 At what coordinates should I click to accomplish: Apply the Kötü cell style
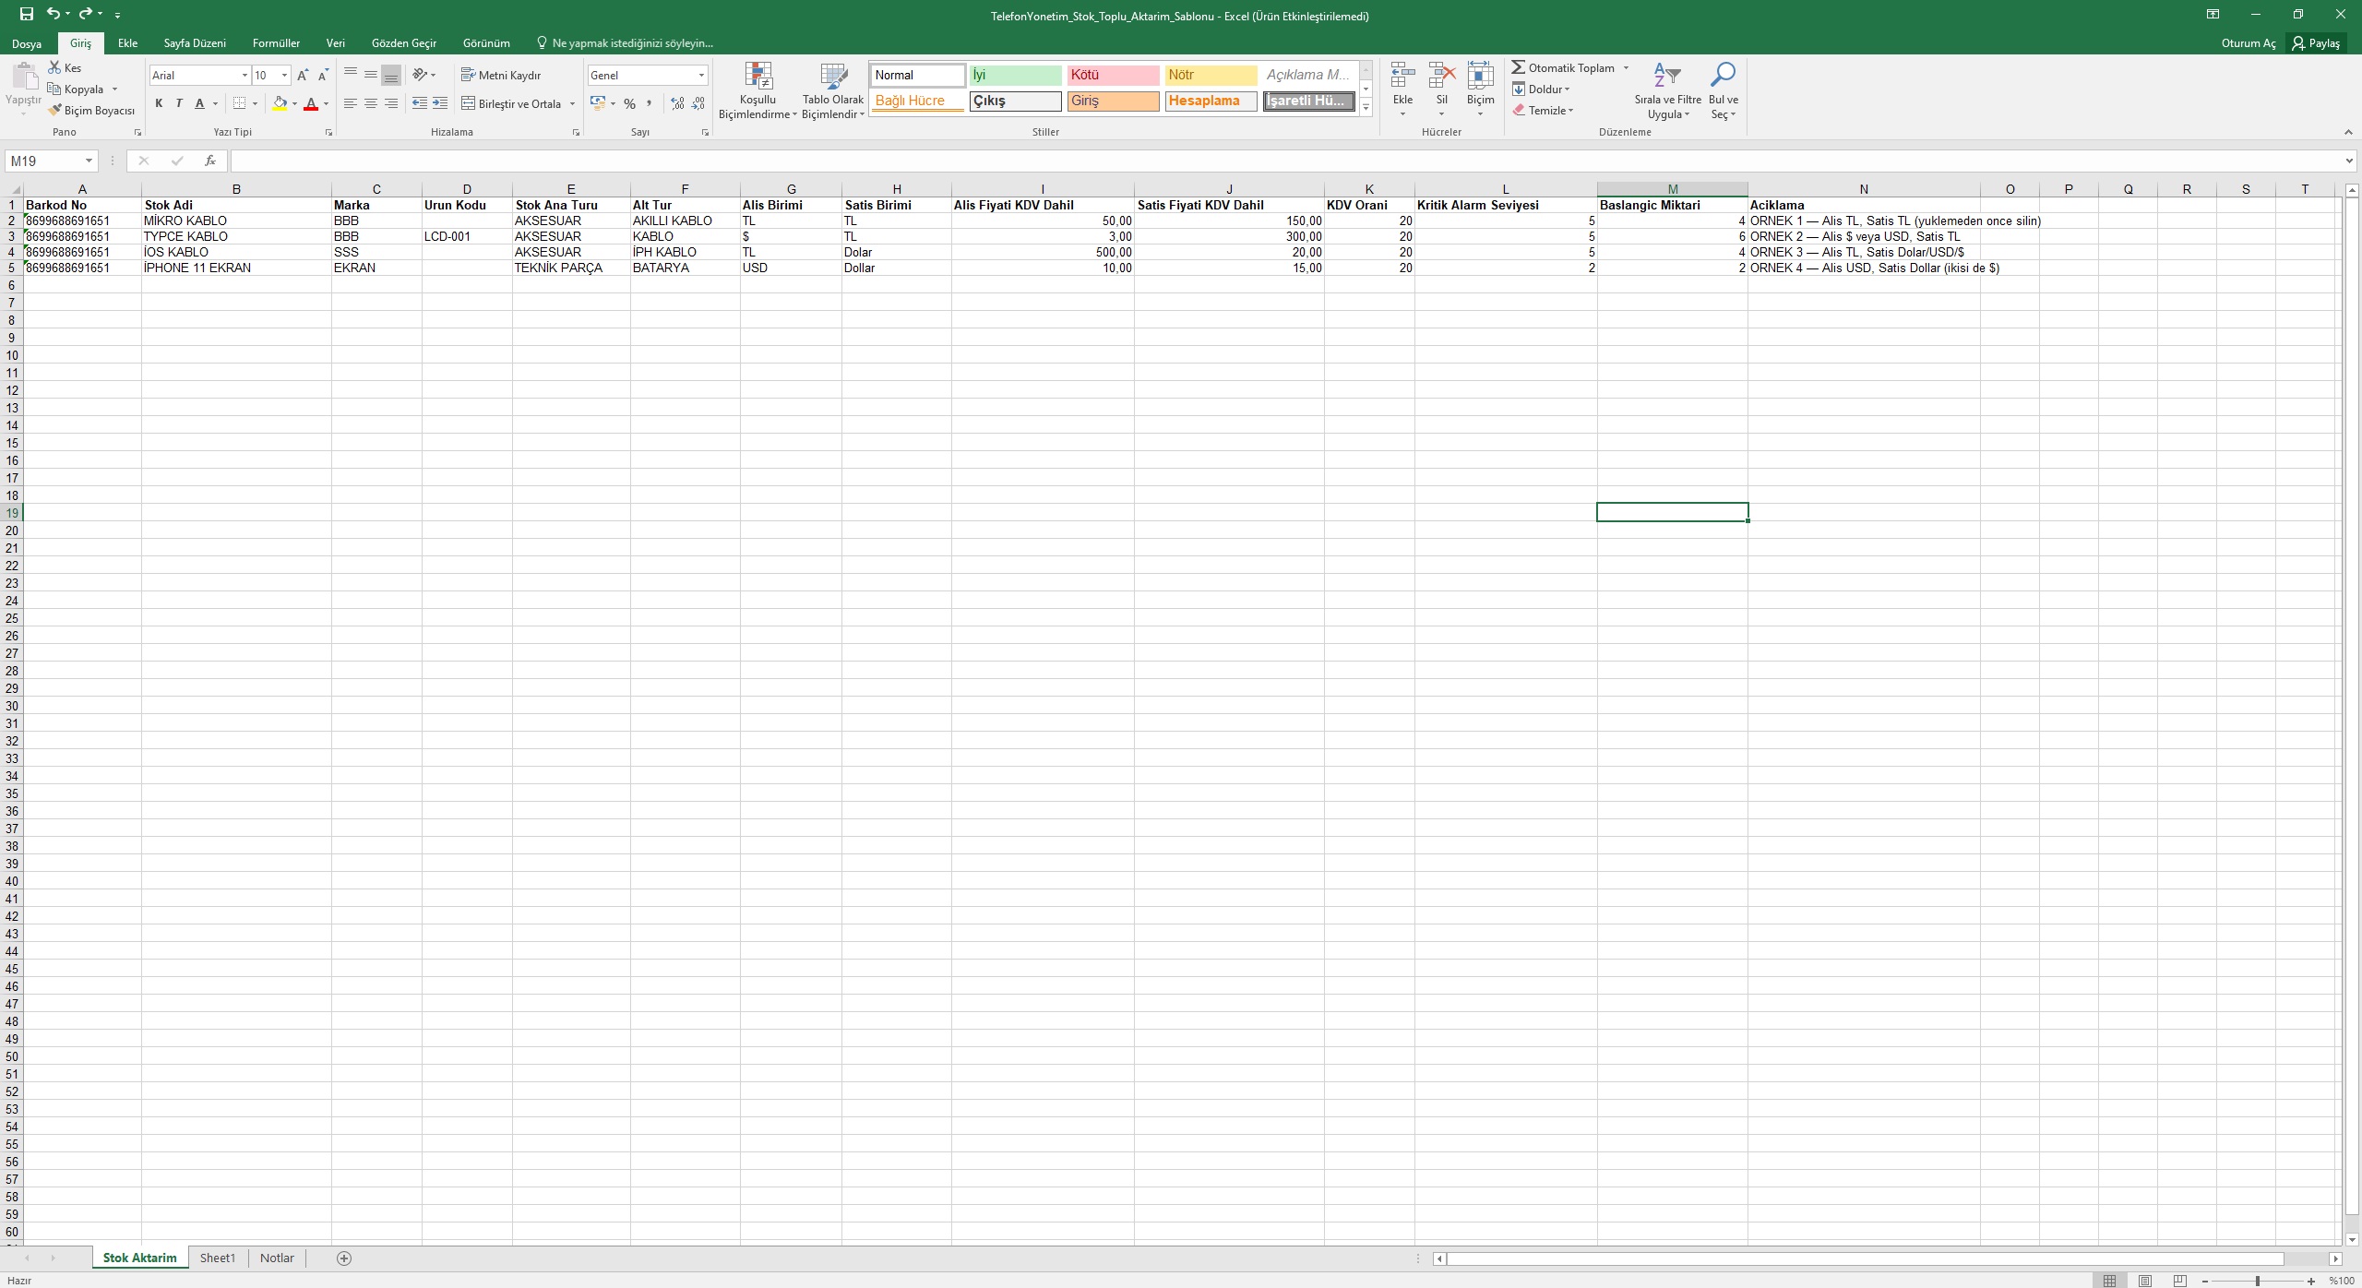coord(1113,75)
